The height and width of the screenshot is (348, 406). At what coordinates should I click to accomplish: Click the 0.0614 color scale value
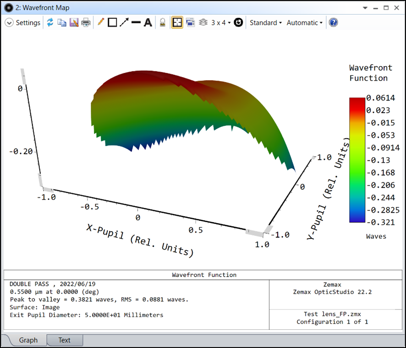(x=380, y=98)
